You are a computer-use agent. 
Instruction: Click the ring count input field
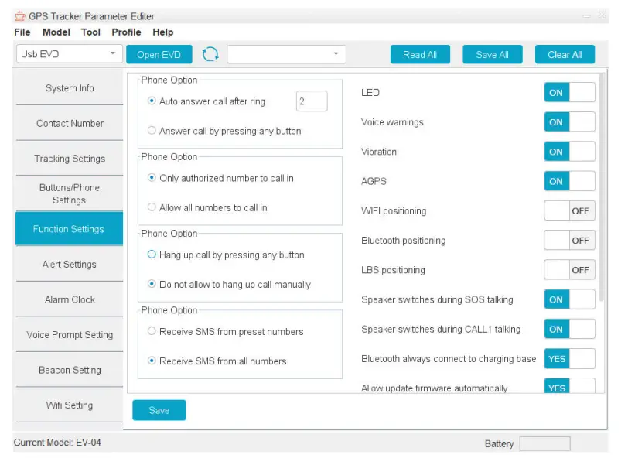[x=312, y=101]
